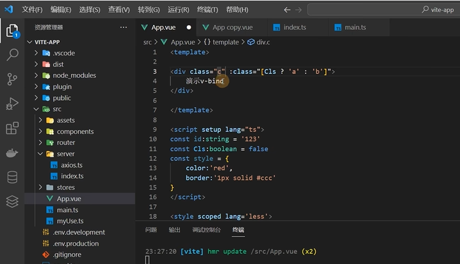Open the Run and Debug view icon

click(12, 104)
